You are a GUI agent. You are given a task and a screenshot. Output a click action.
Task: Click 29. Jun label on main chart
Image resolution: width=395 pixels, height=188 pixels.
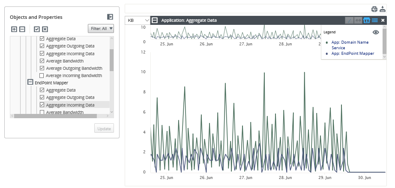[325, 177]
